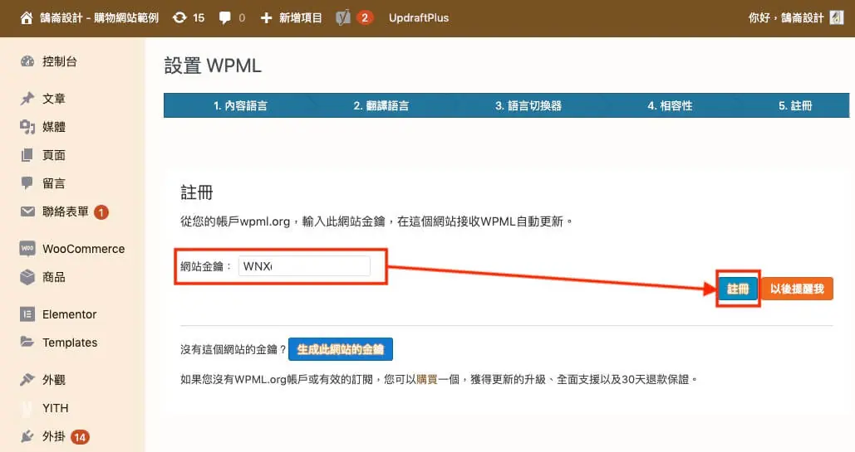Click the 媒體 media icon

(27, 127)
